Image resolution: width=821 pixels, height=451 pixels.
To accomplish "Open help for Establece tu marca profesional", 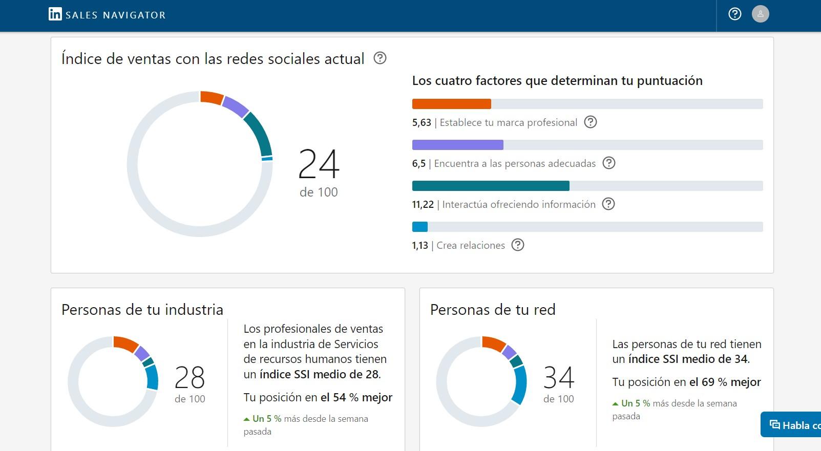I will 591,122.
